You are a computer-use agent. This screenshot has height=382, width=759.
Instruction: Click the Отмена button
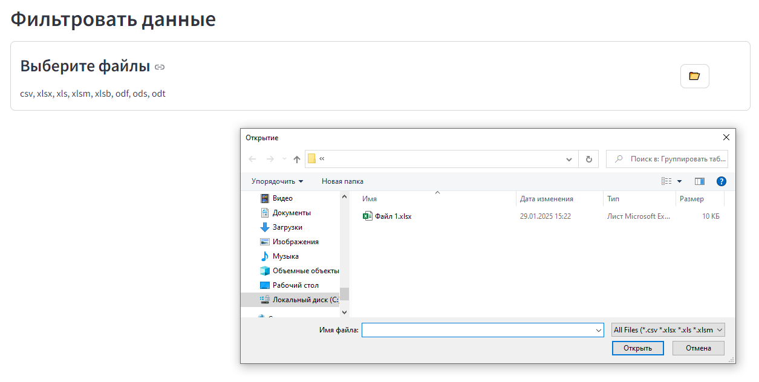click(700, 348)
